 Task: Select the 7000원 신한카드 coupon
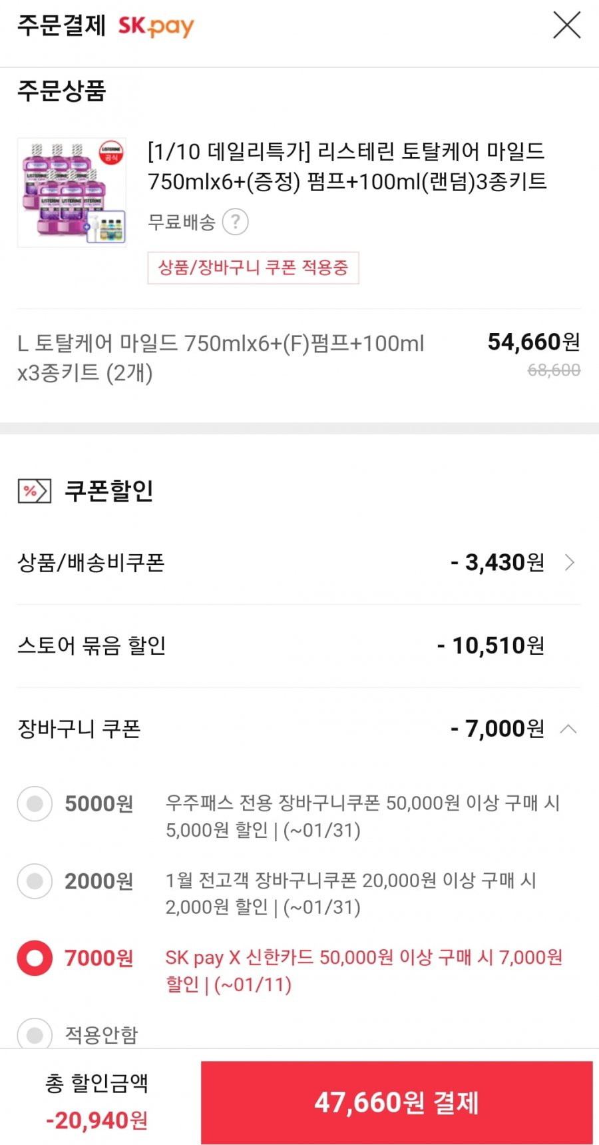click(x=35, y=958)
